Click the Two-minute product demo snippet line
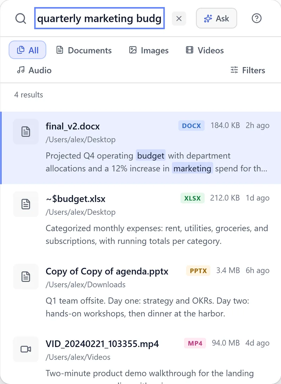281x384 pixels. coord(150,373)
